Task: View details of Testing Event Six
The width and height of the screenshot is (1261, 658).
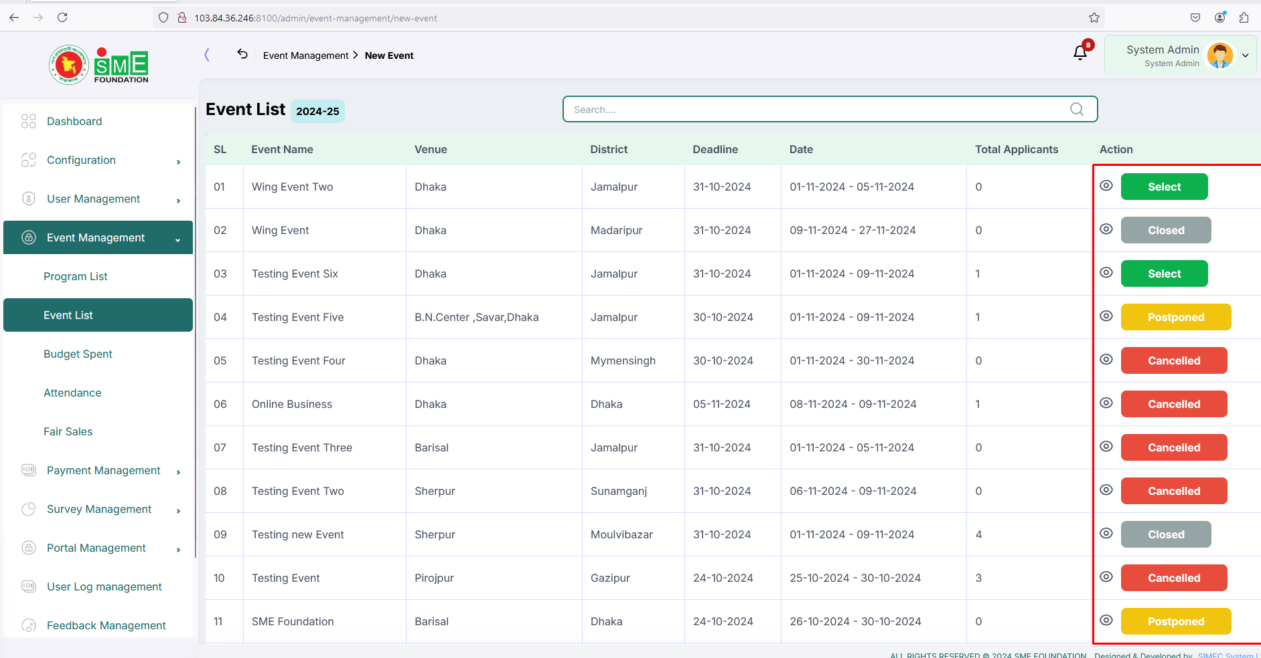Action: coord(1106,272)
